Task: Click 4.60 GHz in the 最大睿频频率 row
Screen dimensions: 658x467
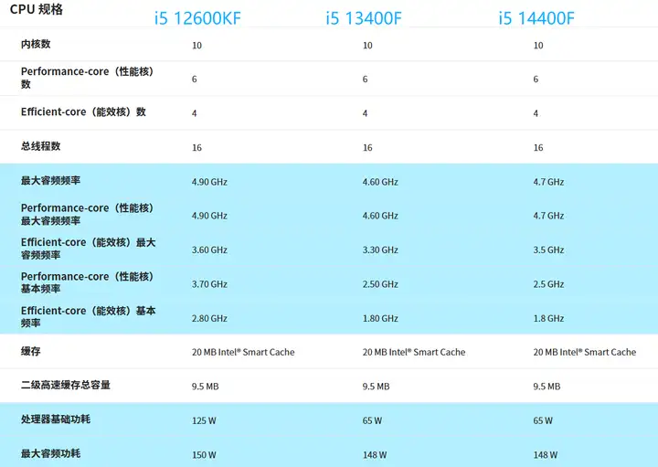Action: pos(380,182)
